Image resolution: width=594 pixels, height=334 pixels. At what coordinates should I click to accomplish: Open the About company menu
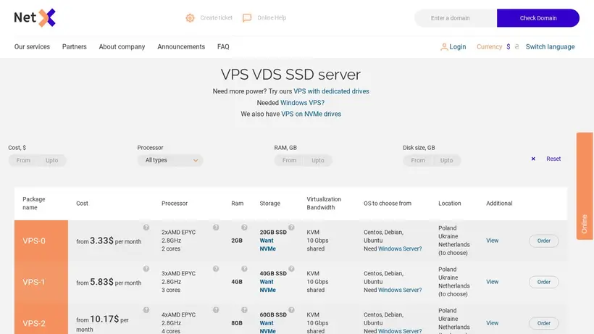pos(122,46)
